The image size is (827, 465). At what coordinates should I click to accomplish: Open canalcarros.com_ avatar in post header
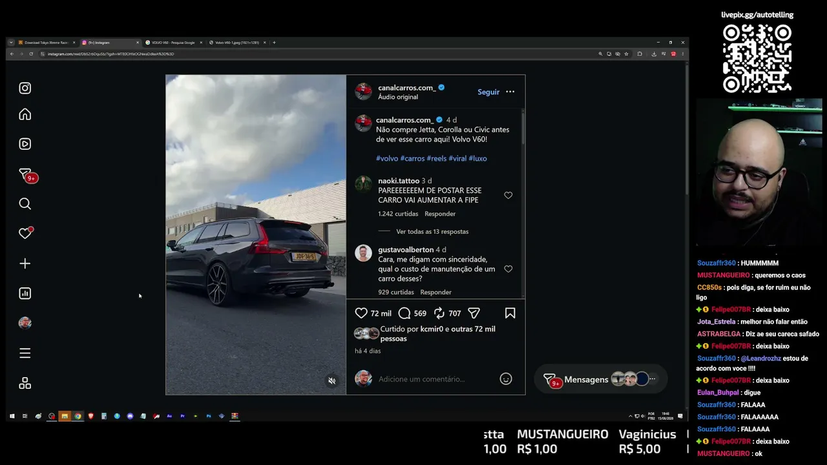(364, 92)
